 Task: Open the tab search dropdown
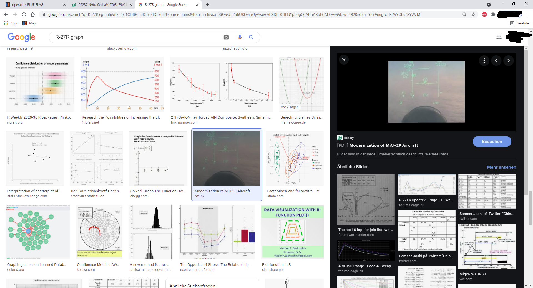489,5
